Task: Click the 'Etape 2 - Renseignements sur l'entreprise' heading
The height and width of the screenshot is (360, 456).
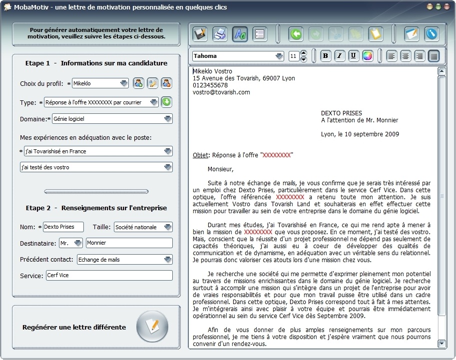Action: [x=96, y=208]
